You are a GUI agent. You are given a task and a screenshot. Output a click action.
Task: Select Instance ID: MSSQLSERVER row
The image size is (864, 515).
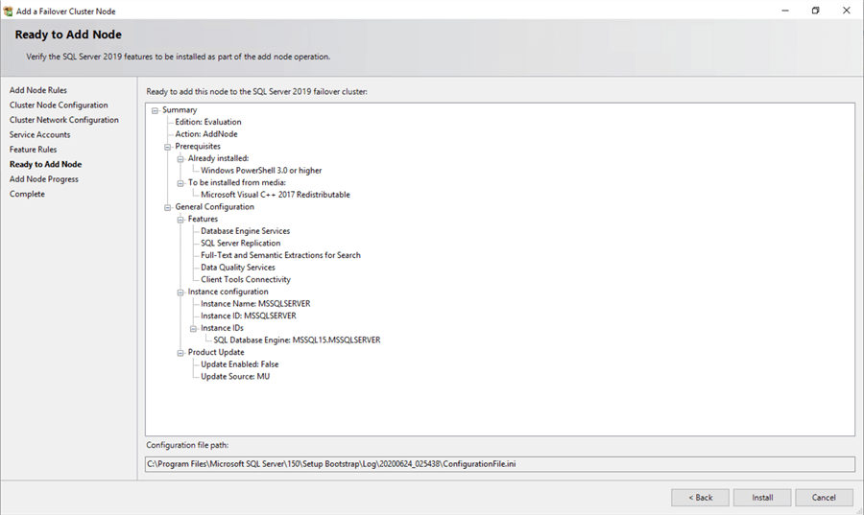[249, 316]
